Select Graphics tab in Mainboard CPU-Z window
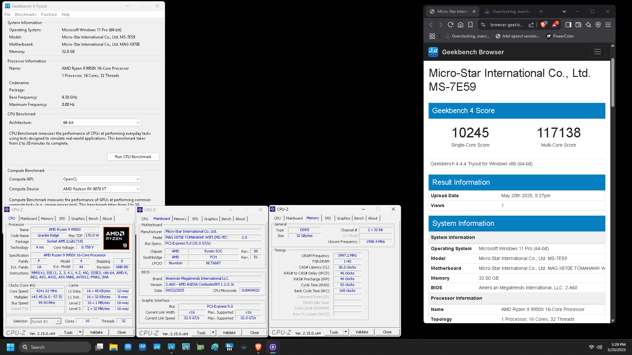 (211, 219)
